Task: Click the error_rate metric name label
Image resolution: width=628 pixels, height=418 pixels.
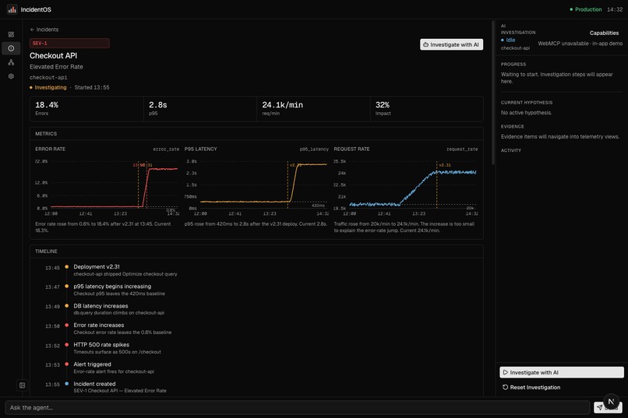Action: click(166, 149)
